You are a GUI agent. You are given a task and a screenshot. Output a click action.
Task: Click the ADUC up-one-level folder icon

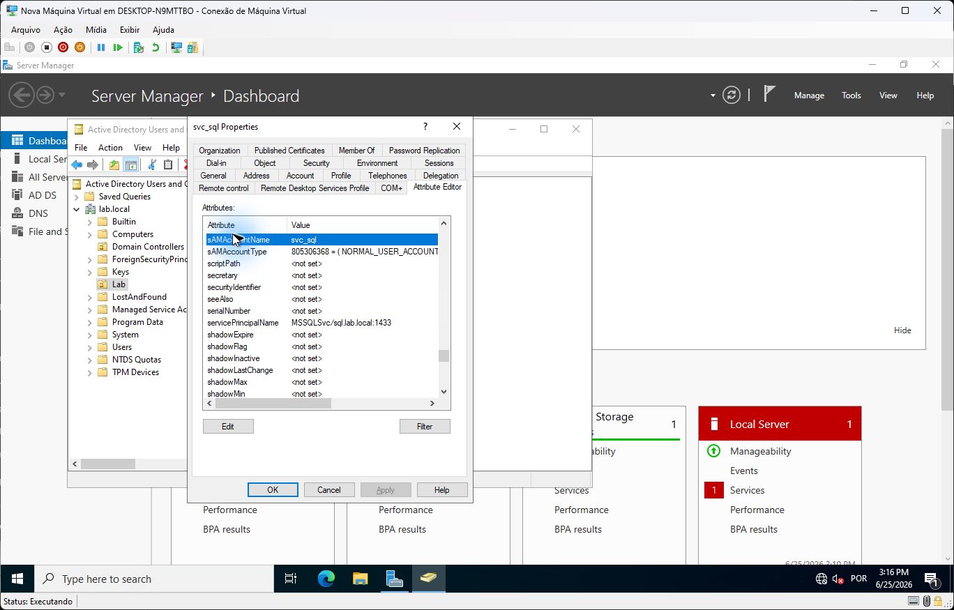tap(114, 165)
